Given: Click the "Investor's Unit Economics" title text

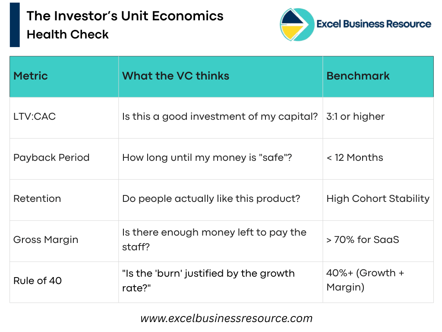Looking at the screenshot, I should [125, 16].
